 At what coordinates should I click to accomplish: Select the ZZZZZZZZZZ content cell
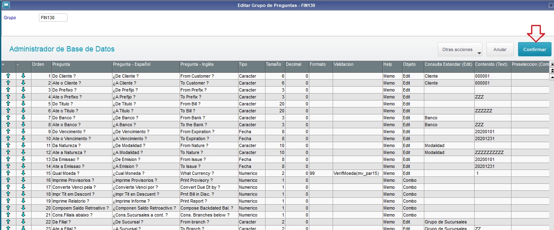pos(493,152)
